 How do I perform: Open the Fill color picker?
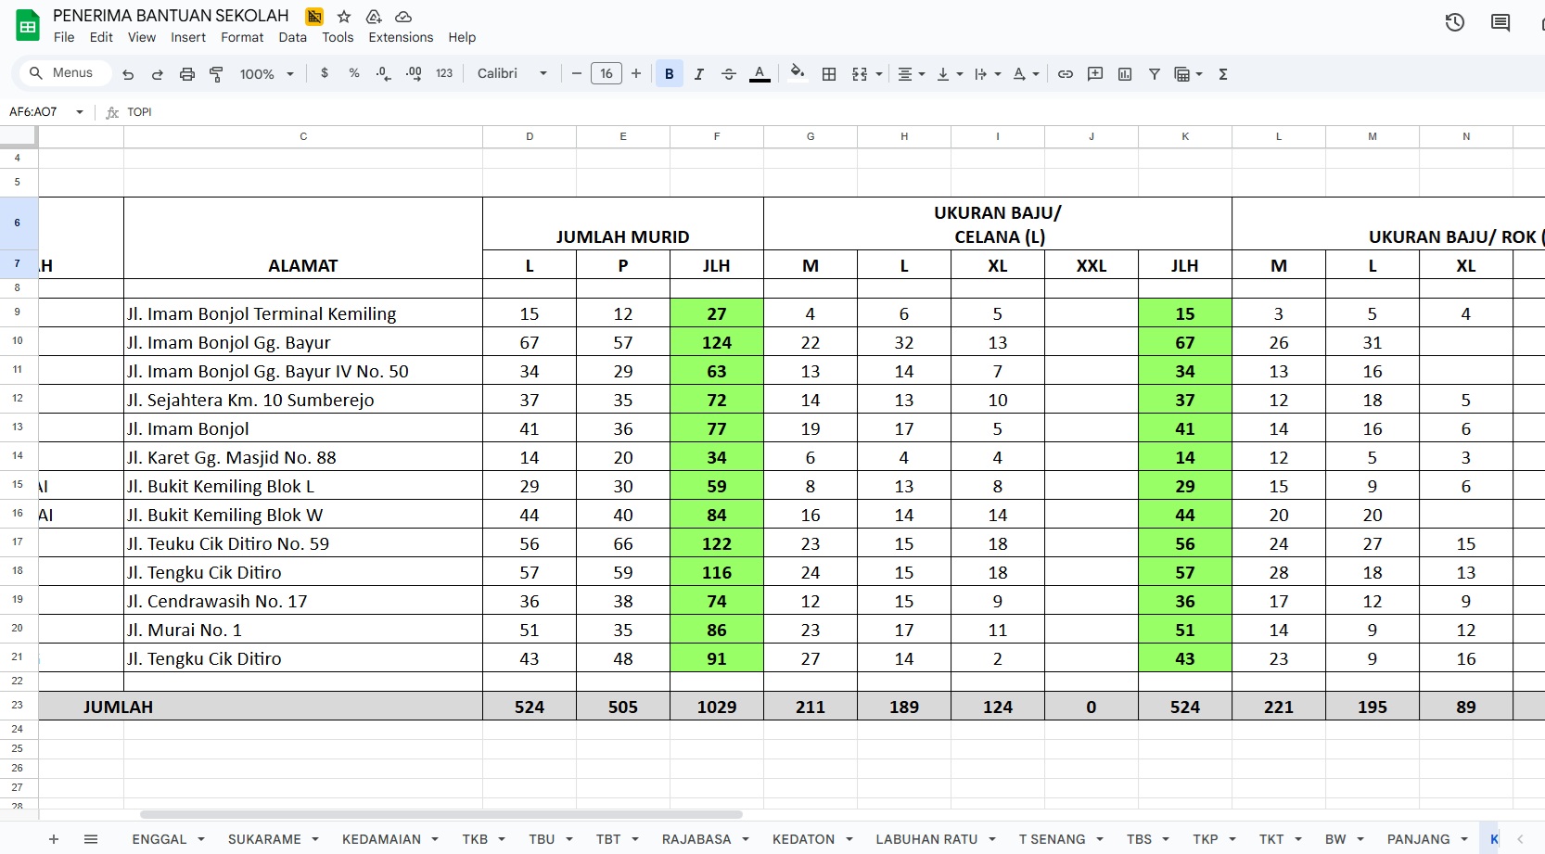coord(797,74)
